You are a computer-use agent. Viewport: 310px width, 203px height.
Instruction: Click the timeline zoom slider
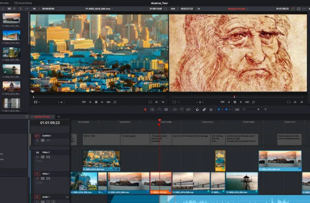tap(258, 109)
